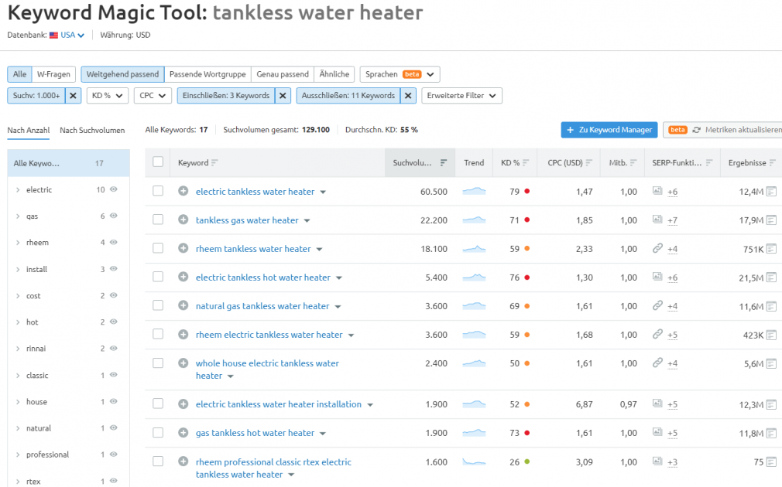Sort by Suchvolumen column sort icon
Screen dimensions: 782x487
[x=443, y=163]
